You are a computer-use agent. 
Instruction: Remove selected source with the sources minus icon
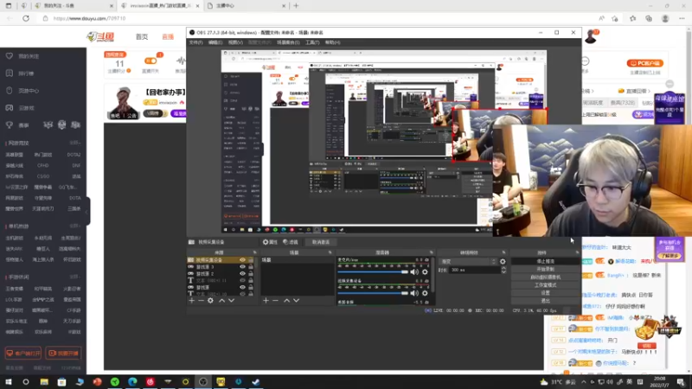pos(201,300)
